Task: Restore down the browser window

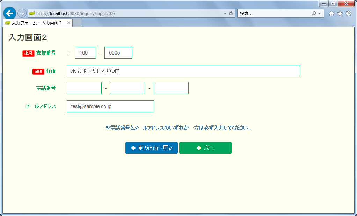Action: tap(333, 3)
